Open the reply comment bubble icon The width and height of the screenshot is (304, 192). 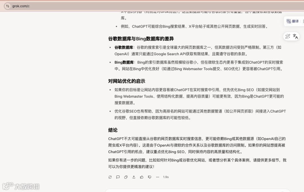(118, 177)
